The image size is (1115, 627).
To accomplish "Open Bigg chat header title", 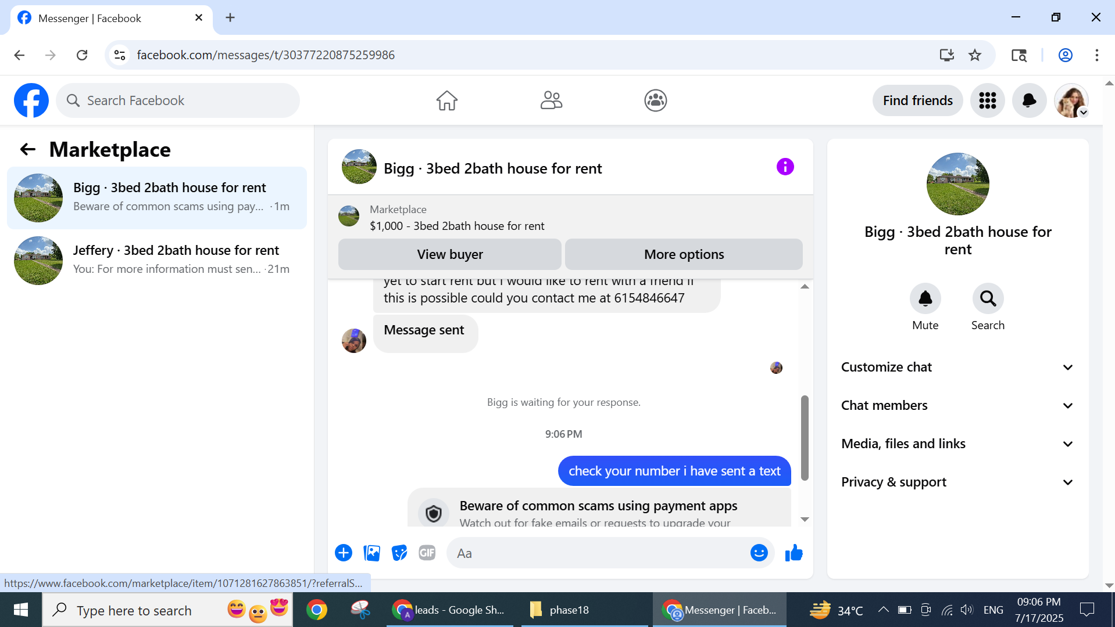I will (x=493, y=168).
